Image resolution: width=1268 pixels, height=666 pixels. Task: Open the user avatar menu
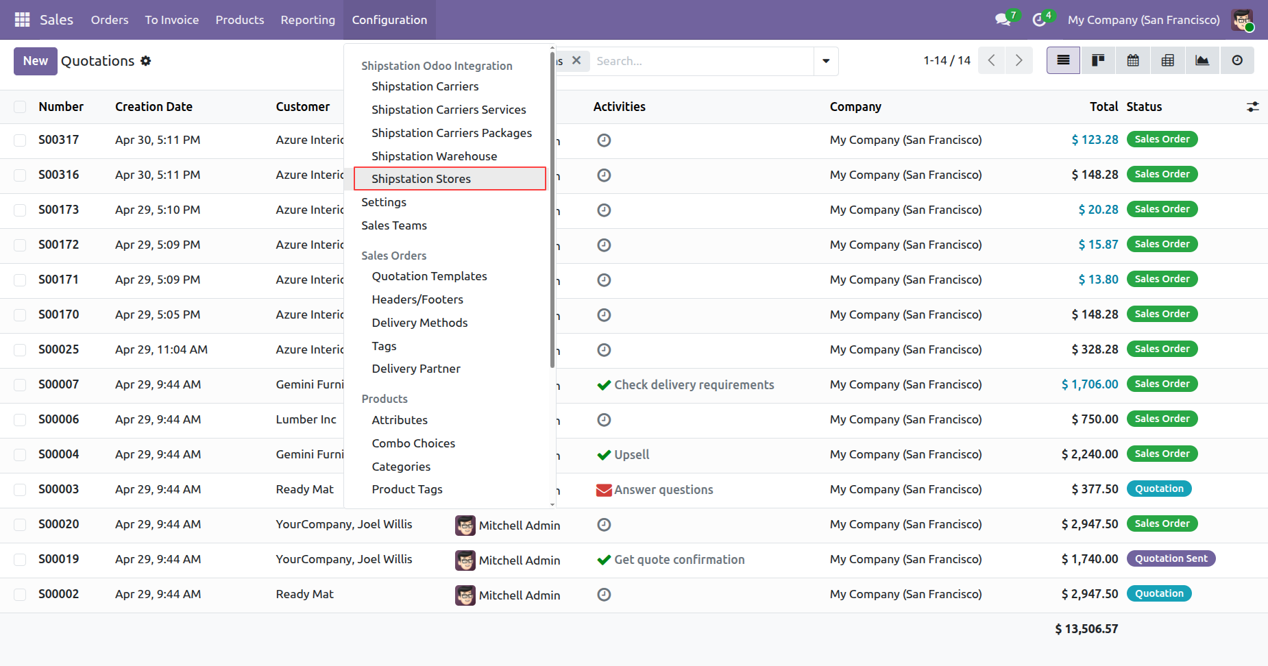point(1242,20)
